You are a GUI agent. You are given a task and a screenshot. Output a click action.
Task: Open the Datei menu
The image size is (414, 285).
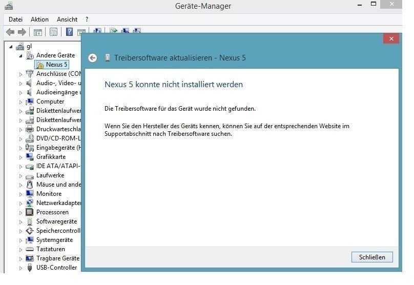[x=15, y=19]
